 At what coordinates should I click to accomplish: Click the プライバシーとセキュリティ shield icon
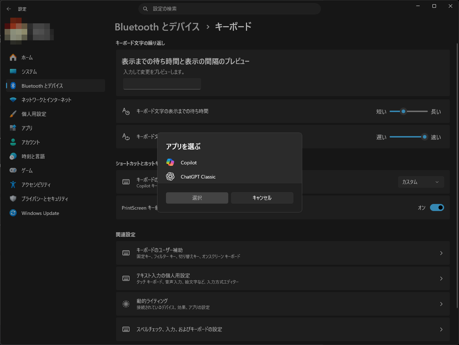click(13, 199)
